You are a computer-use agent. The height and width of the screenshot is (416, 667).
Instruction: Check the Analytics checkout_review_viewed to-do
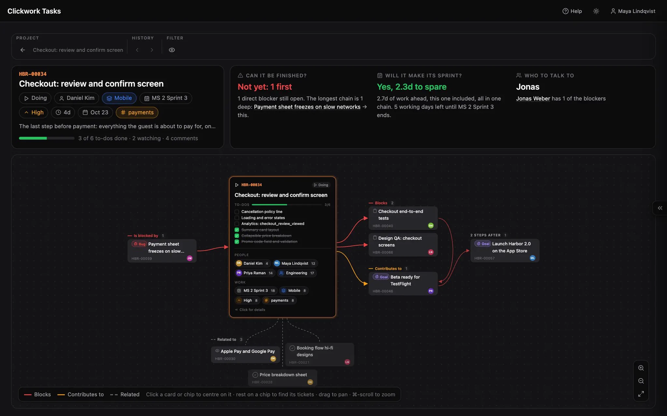coord(237,224)
